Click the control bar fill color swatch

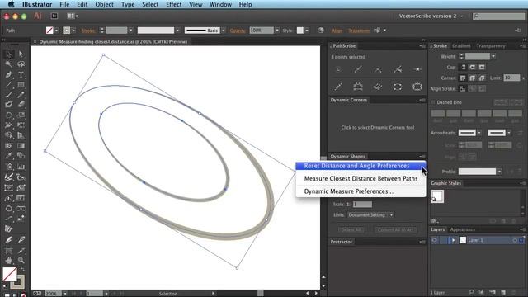(x=49, y=31)
